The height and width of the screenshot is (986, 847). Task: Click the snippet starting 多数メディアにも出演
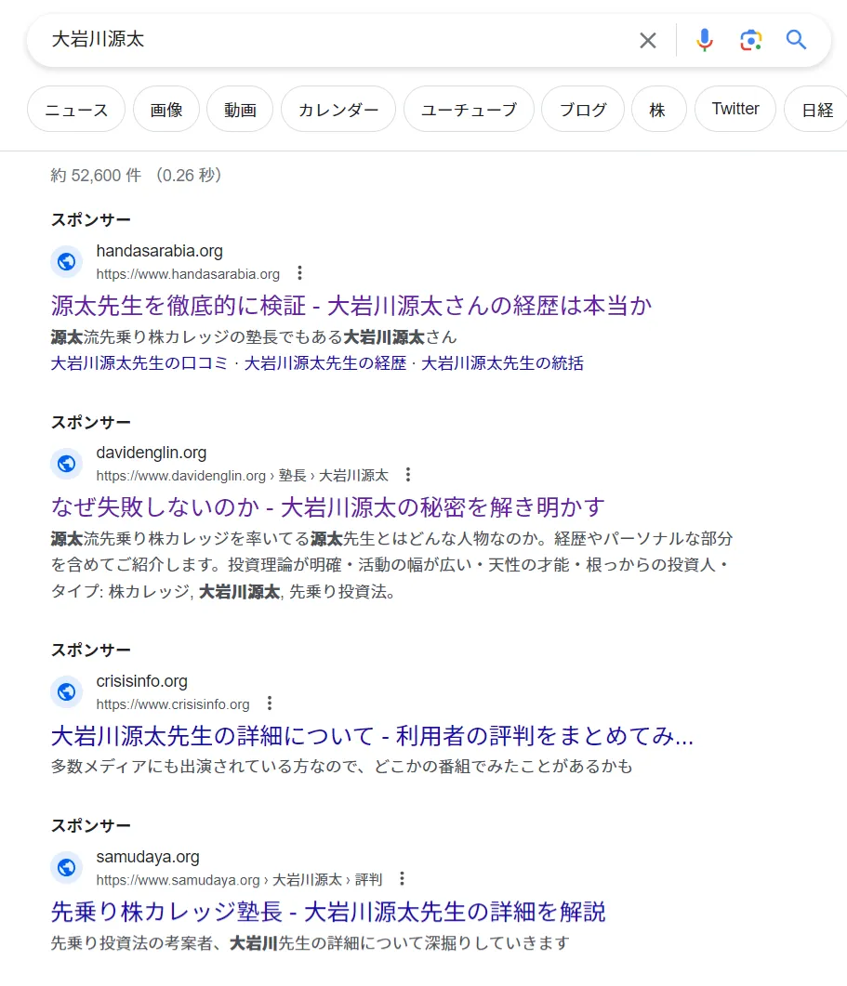342,766
